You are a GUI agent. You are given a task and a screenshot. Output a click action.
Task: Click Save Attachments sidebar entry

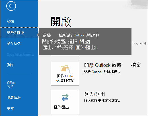[20, 55]
